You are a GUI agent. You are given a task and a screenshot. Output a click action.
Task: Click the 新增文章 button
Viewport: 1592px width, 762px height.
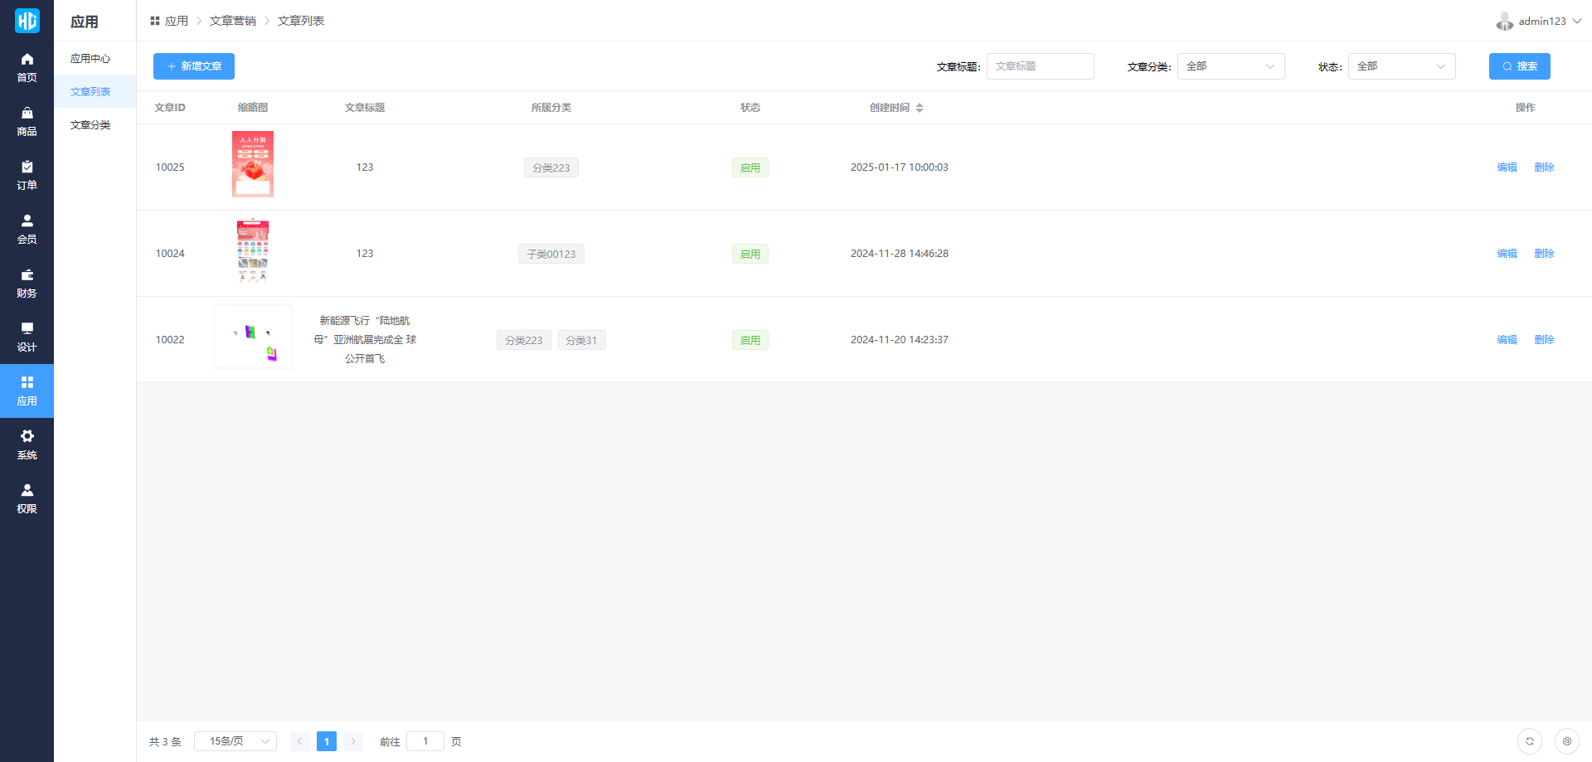click(194, 66)
